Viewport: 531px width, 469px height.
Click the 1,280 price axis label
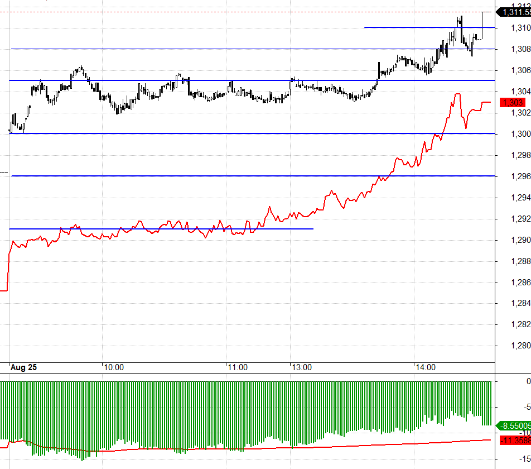(x=520, y=346)
